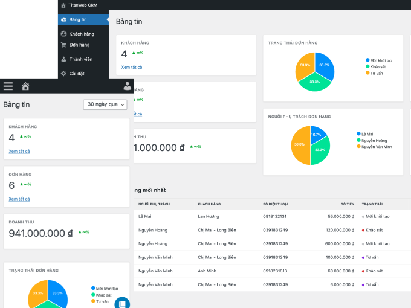Select customer Anh Minh in the orders table
411x308 pixels.
click(207, 271)
